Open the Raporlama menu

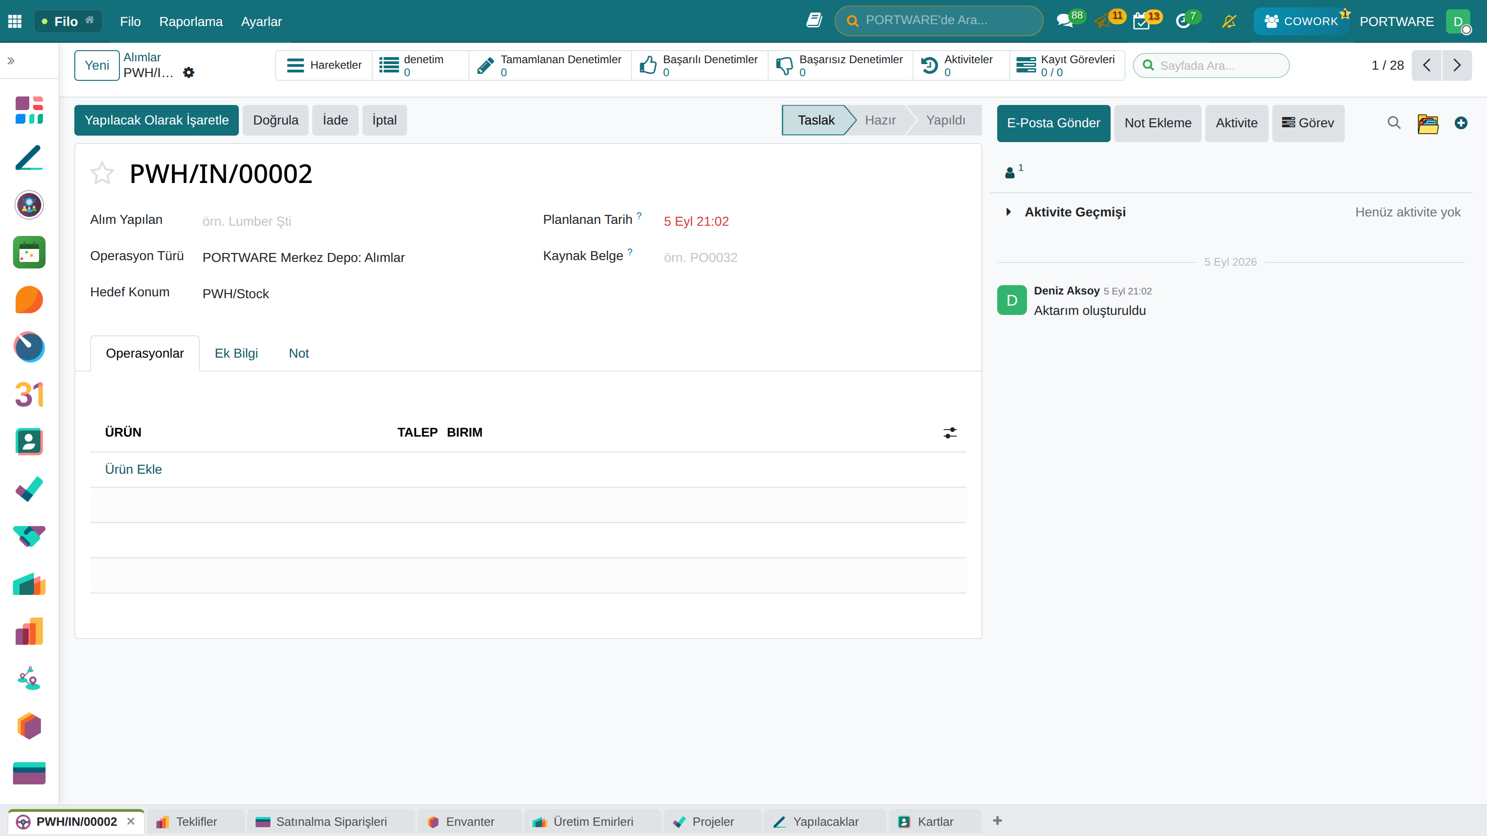coord(191,21)
